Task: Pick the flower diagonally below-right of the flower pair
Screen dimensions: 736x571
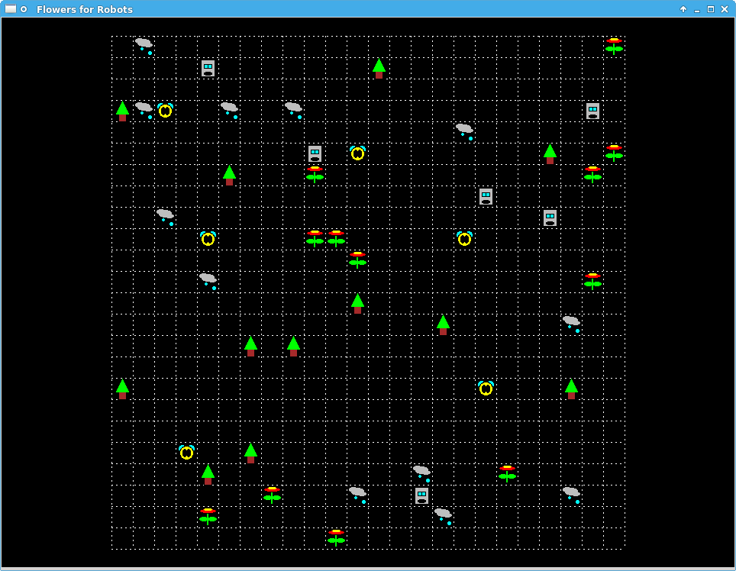Action: 357,260
